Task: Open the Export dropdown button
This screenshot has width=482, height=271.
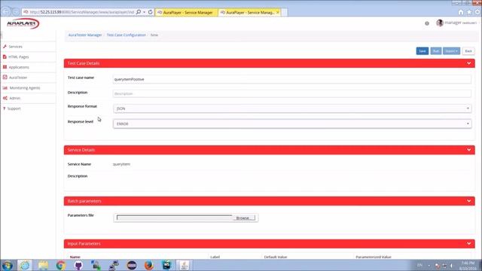Action: coord(451,51)
